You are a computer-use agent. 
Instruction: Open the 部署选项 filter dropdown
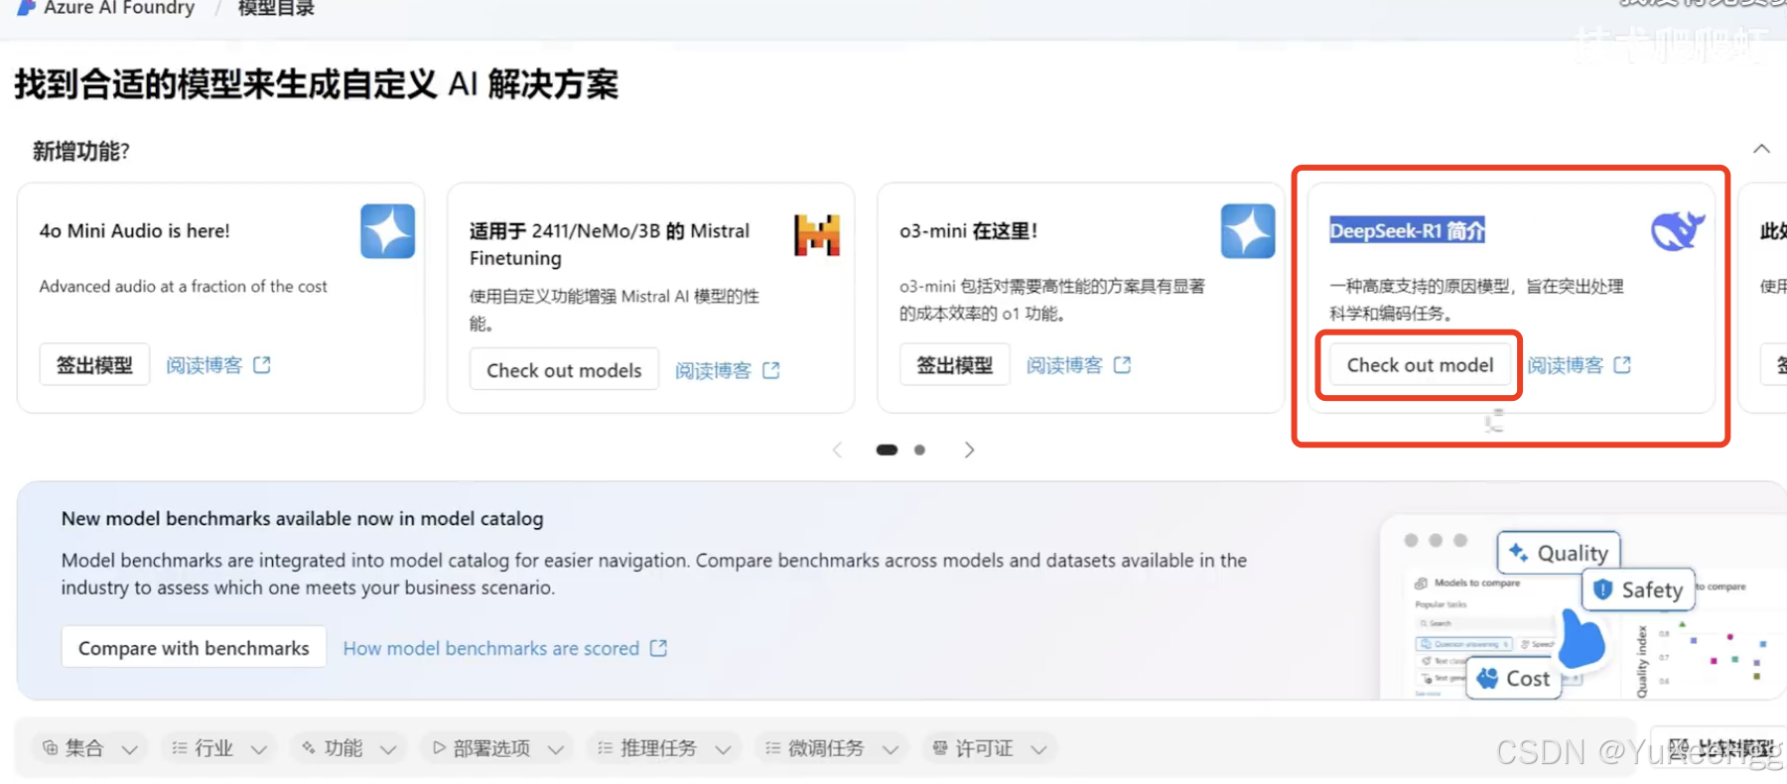click(497, 748)
